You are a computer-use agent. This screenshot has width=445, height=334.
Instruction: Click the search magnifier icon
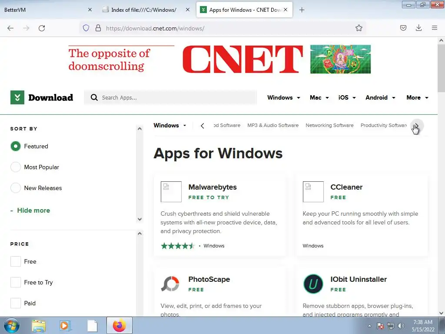(94, 97)
